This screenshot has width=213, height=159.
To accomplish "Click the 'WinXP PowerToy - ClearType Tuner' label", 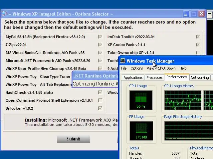I will (38, 77).
